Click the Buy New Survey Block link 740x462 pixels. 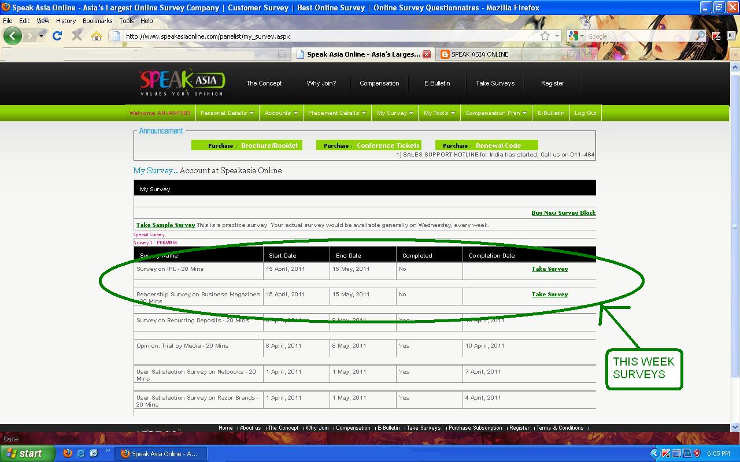point(563,213)
